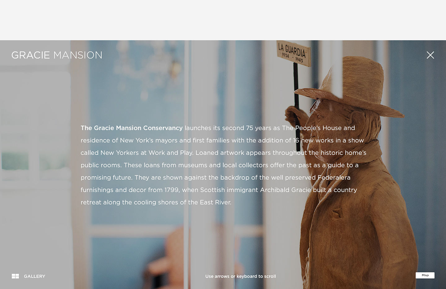Click the gallery grid icon
The image size is (446, 289).
[x=15, y=276]
